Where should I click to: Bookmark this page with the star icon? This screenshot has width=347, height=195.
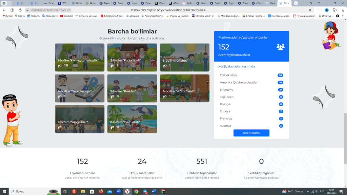[310, 9]
